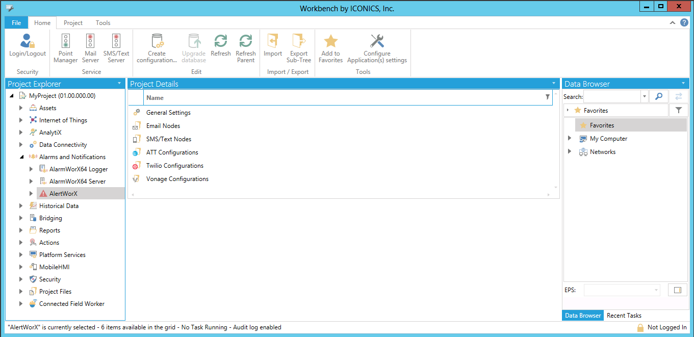Expand My Computer in Data Browser
The height and width of the screenshot is (337, 694).
pos(570,139)
